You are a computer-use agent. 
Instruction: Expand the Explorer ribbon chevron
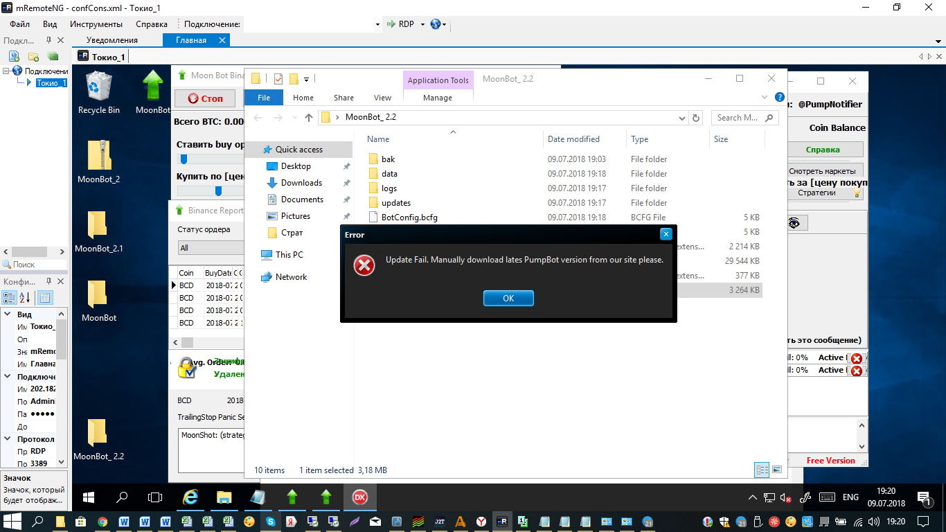765,98
